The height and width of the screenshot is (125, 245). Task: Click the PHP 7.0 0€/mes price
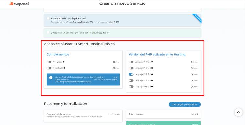pos(194,68)
